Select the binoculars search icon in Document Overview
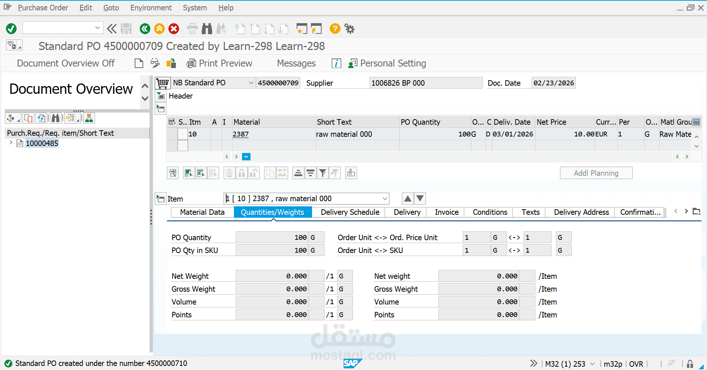This screenshot has width=707, height=370. coord(55,118)
